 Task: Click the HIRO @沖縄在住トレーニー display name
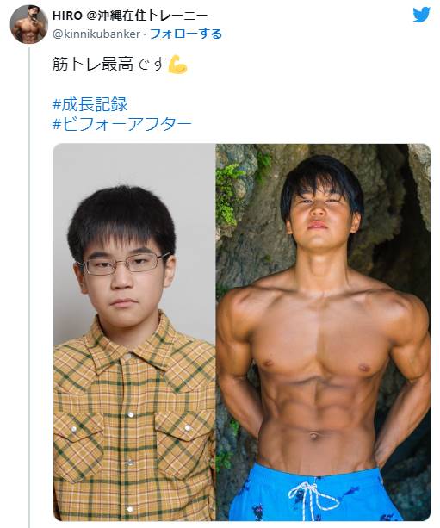coord(130,16)
